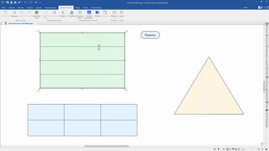Open the Формулы (fx) ribbon tool

click(14, 14)
